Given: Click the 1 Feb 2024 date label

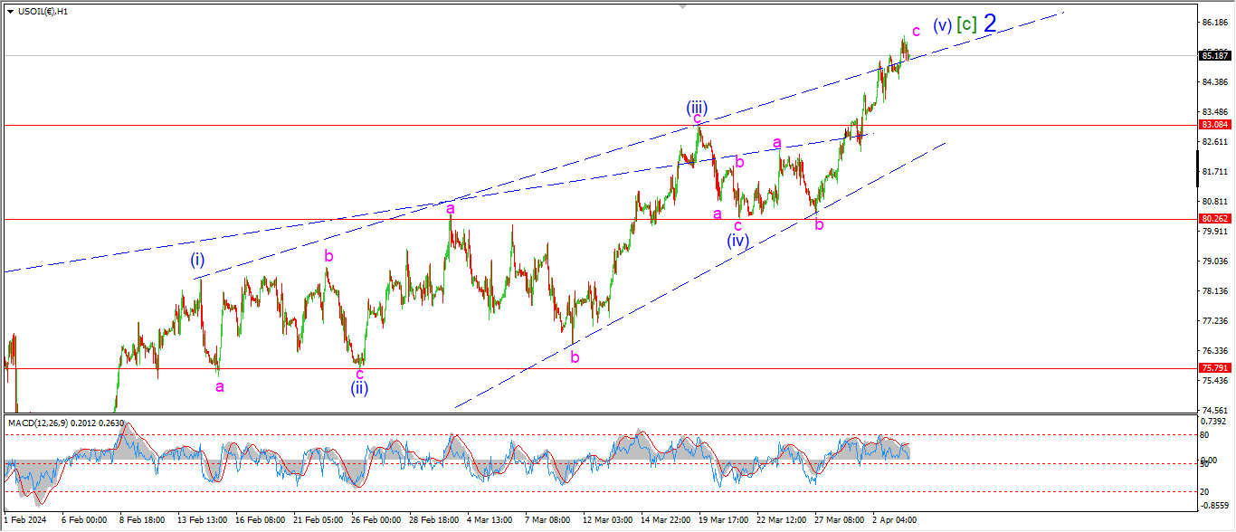Looking at the screenshot, I should coord(26,521).
